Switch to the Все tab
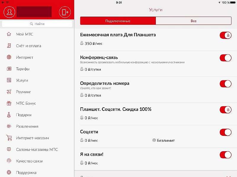Screen dimensions: 237x177 coord(193,21)
